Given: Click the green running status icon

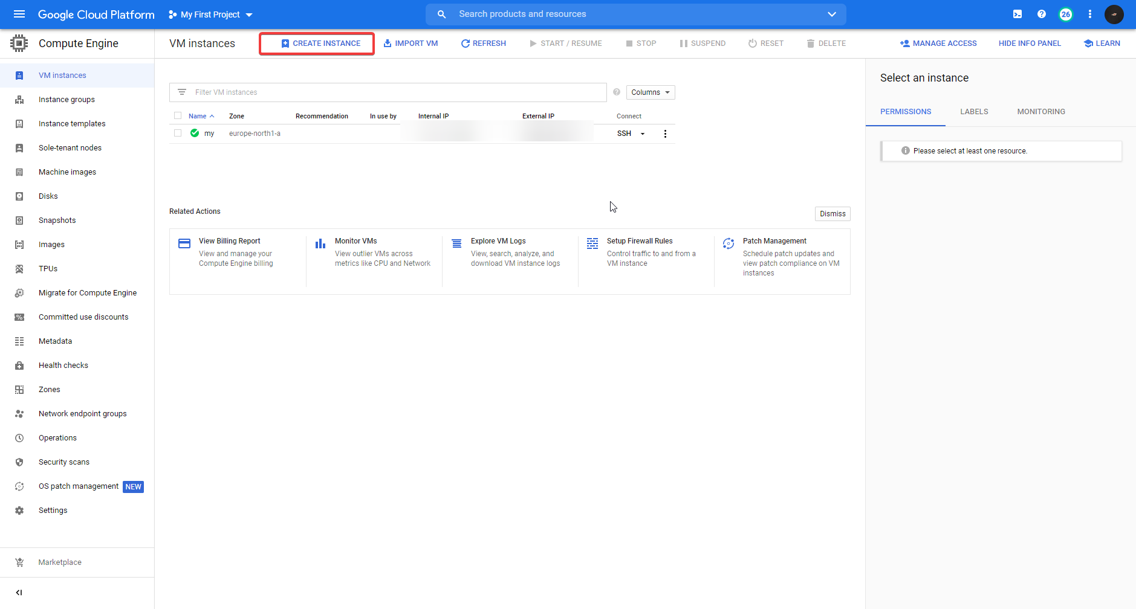Looking at the screenshot, I should tap(195, 133).
